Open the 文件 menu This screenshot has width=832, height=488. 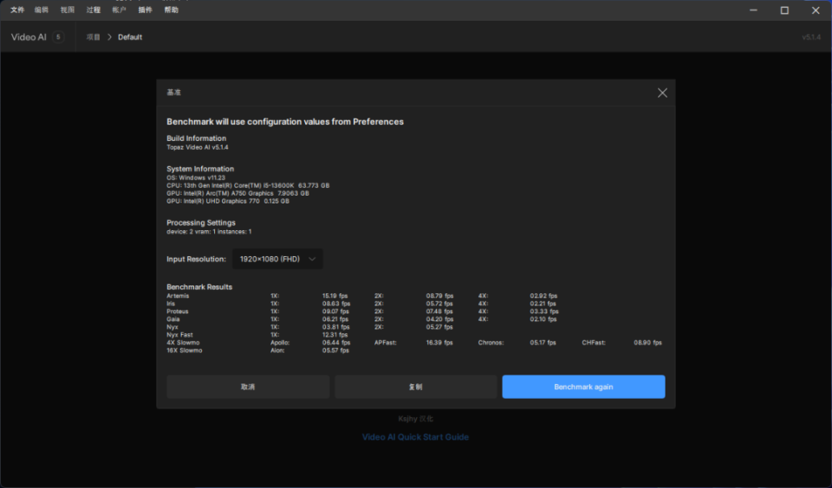tap(17, 10)
